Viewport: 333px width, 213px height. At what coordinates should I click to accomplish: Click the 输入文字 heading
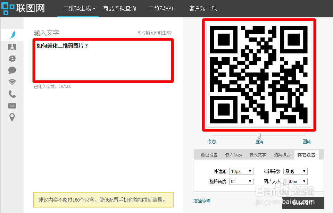point(47,33)
